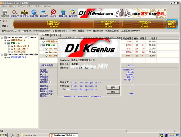Image resolution: width=181 pixels, height=137 pixels.
Task: Collapse the HD0:OCZ-AGILITY3 tree node
Action: (x=2, y=38)
